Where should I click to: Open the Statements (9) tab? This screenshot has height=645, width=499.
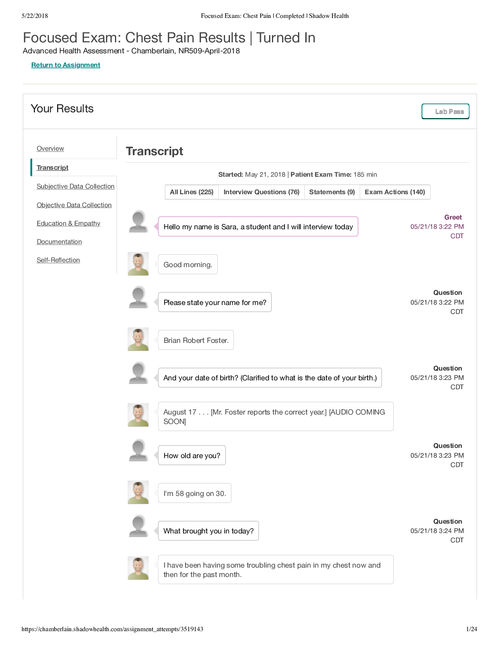pyautogui.click(x=332, y=192)
